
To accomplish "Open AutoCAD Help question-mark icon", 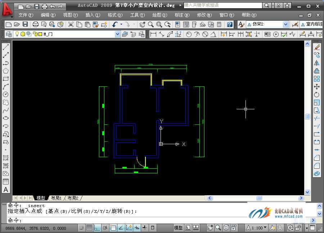I will [x=230, y=24].
